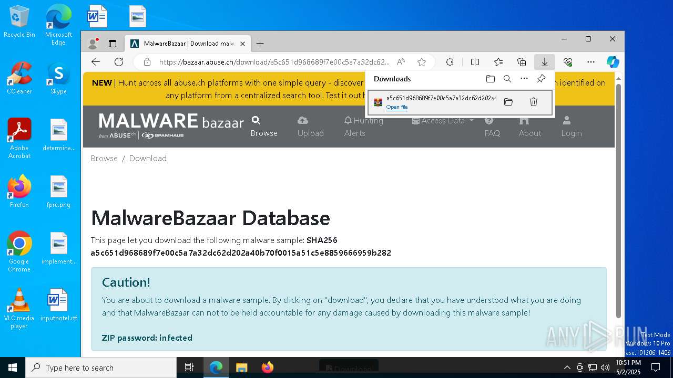Open more options in Downloads panel

(524, 79)
